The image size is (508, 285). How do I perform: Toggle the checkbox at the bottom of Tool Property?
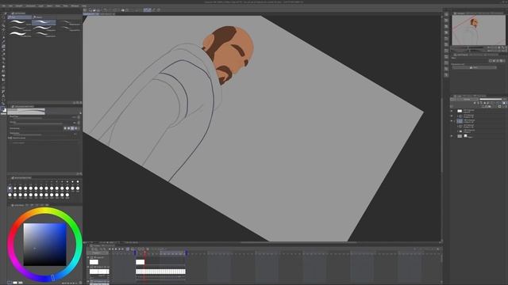tap(10, 138)
